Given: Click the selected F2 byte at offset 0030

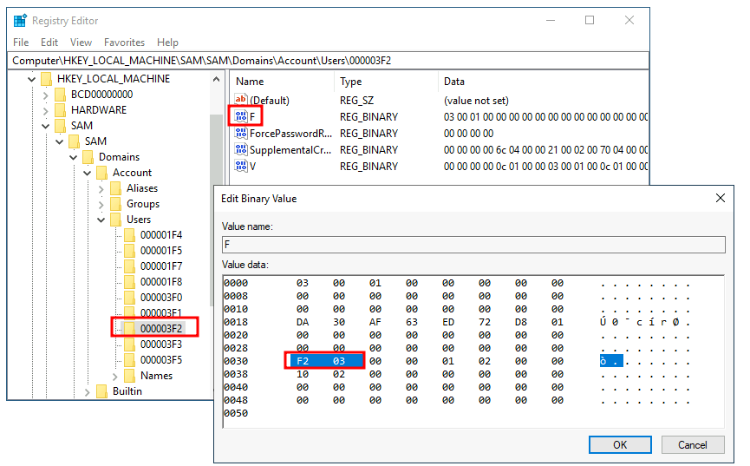Looking at the screenshot, I should point(303,361).
